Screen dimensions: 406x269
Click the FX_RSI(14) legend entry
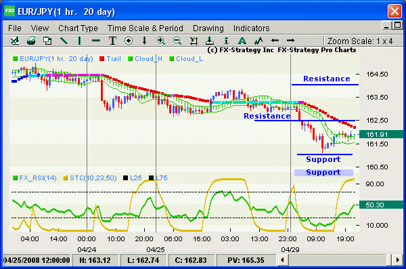tap(35, 178)
